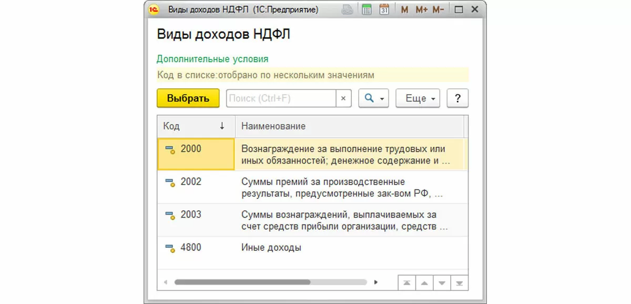
Task: Open the calendar icon in title bar
Action: 384,9
